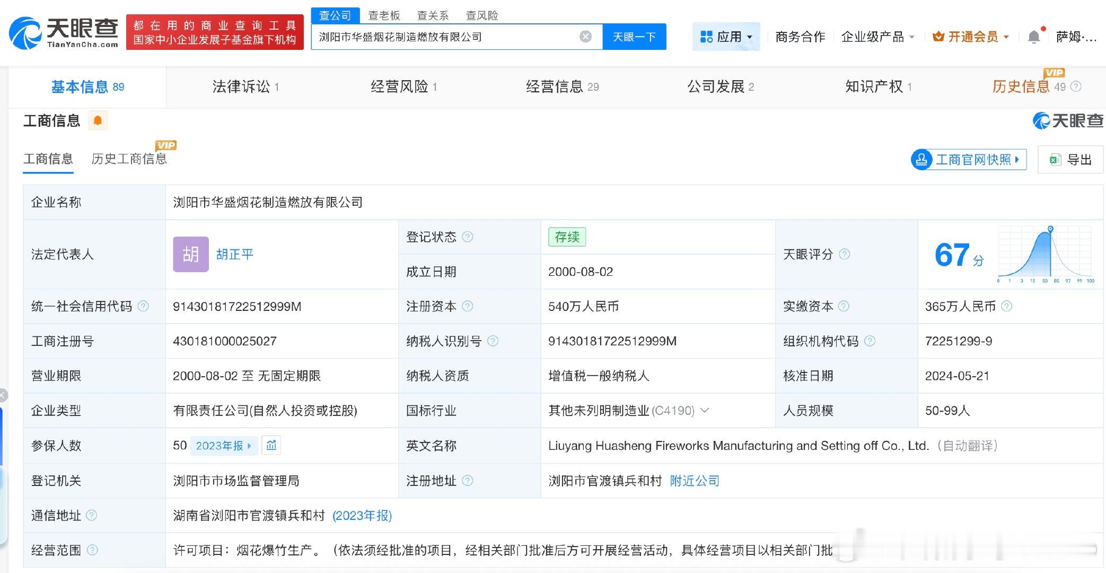Open 胡正平 legal representative link
This screenshot has height=573, width=1106.
(235, 254)
